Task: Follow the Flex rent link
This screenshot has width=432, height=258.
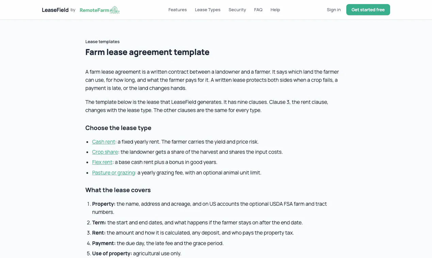Action: [x=102, y=162]
